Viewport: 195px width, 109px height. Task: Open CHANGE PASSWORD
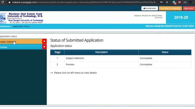(170, 8)
